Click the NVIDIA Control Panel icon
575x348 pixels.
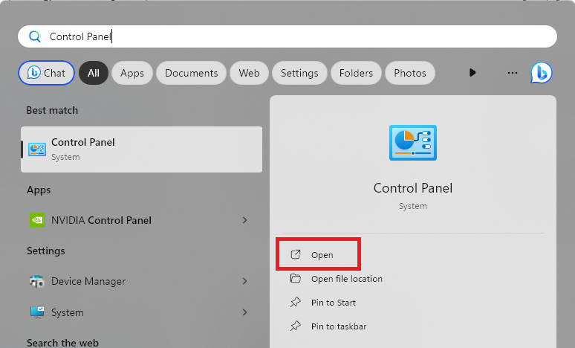[36, 220]
